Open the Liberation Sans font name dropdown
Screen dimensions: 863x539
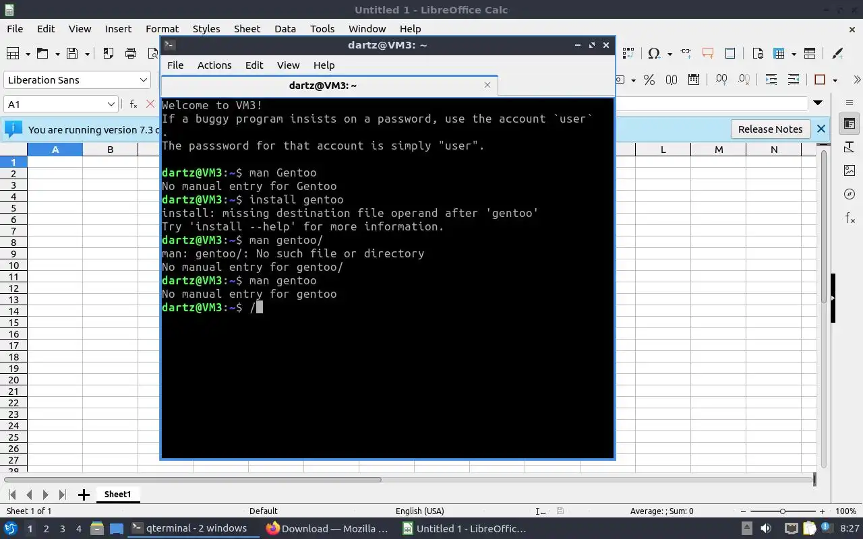pos(143,80)
